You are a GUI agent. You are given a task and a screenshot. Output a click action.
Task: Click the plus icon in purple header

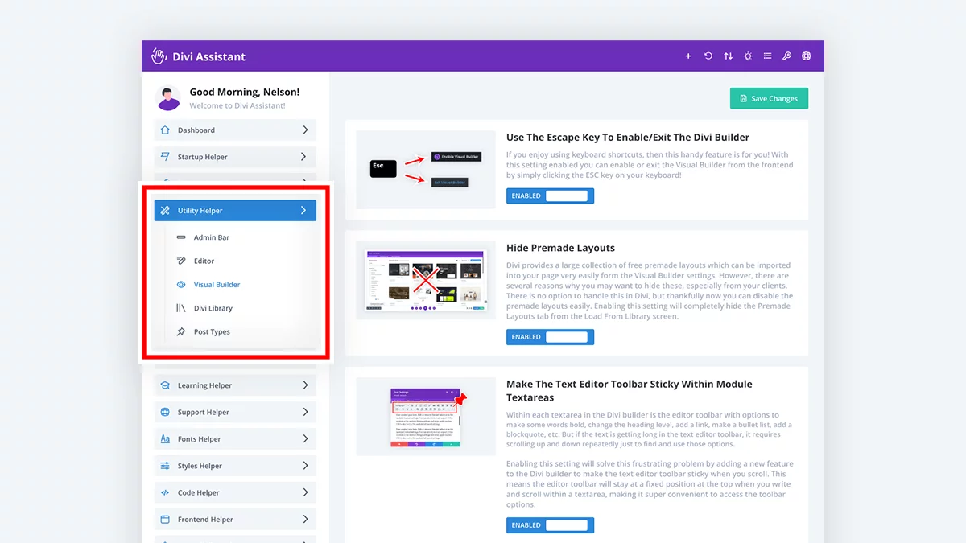click(688, 56)
